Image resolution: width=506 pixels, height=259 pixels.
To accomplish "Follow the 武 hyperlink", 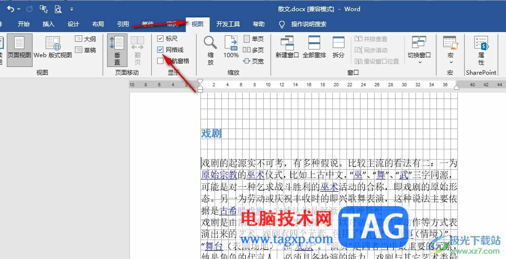I will 404,175.
